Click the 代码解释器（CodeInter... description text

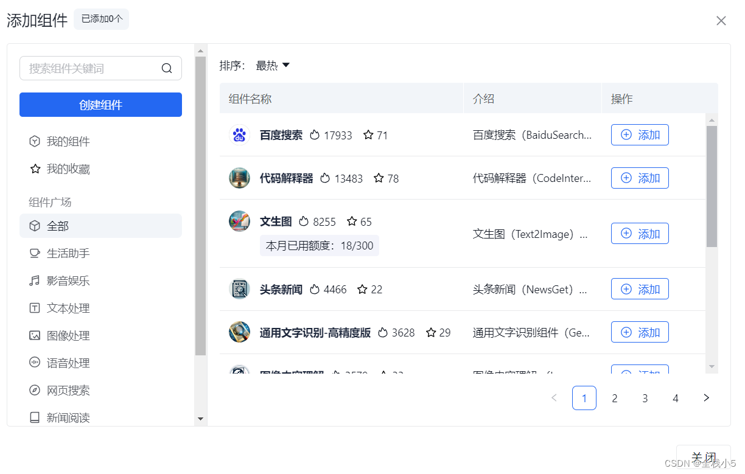(x=533, y=178)
